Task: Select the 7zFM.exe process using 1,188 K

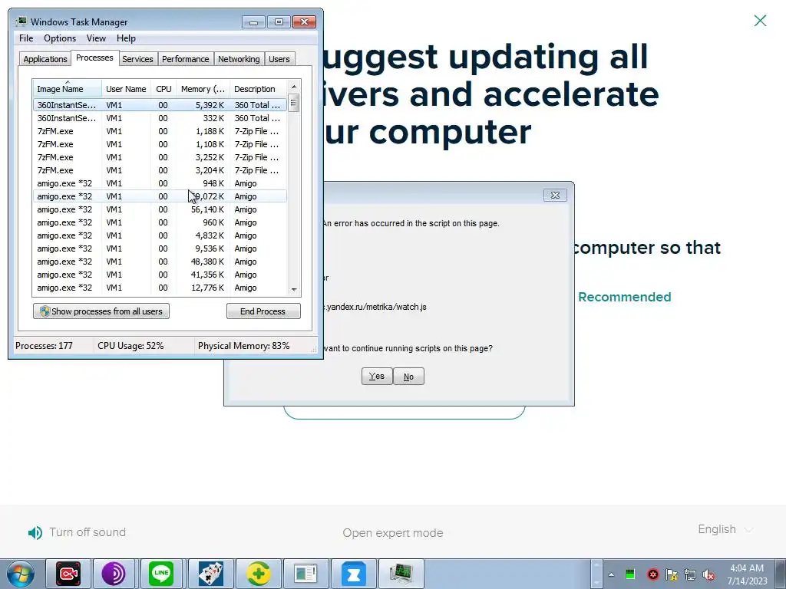Action: tap(160, 131)
